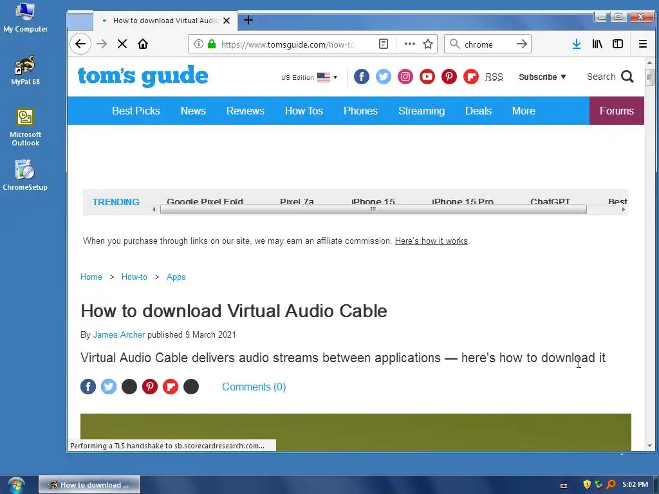Toggle the sidebar icon in toolbar
This screenshot has height=494, width=659.
coord(618,44)
